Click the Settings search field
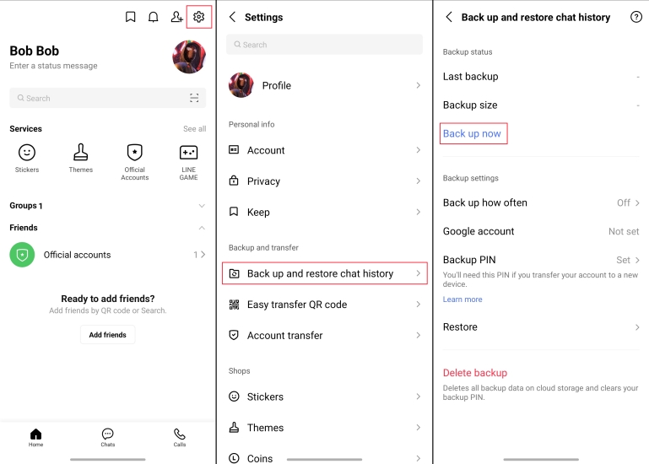The image size is (649, 464). tap(325, 45)
